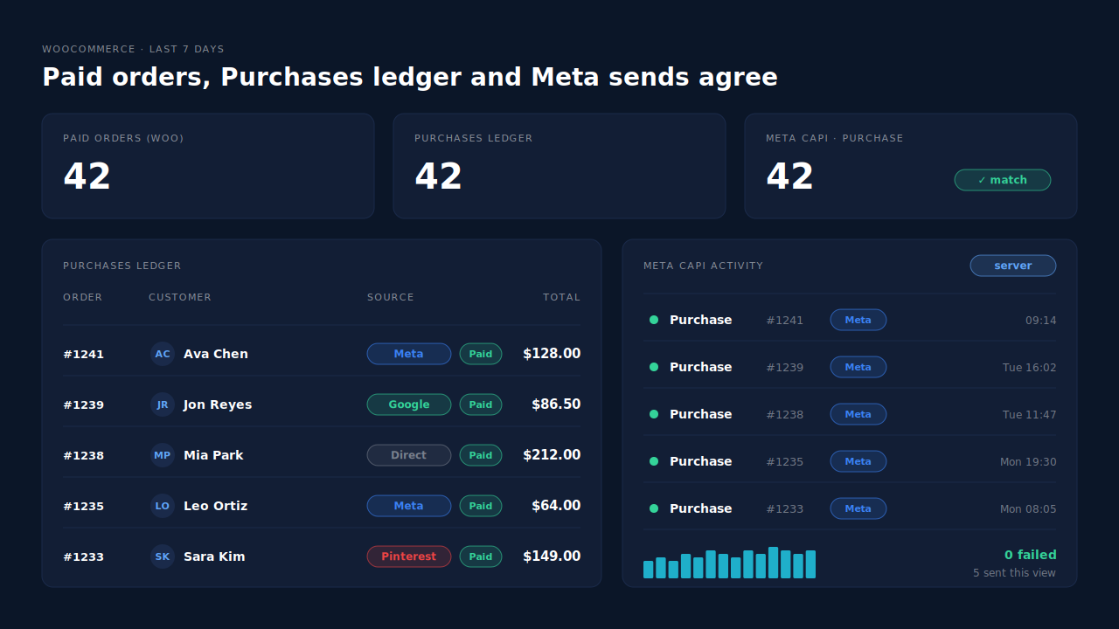
Task: Click the Meta source tag for Leo Ortiz
Action: [x=409, y=506]
